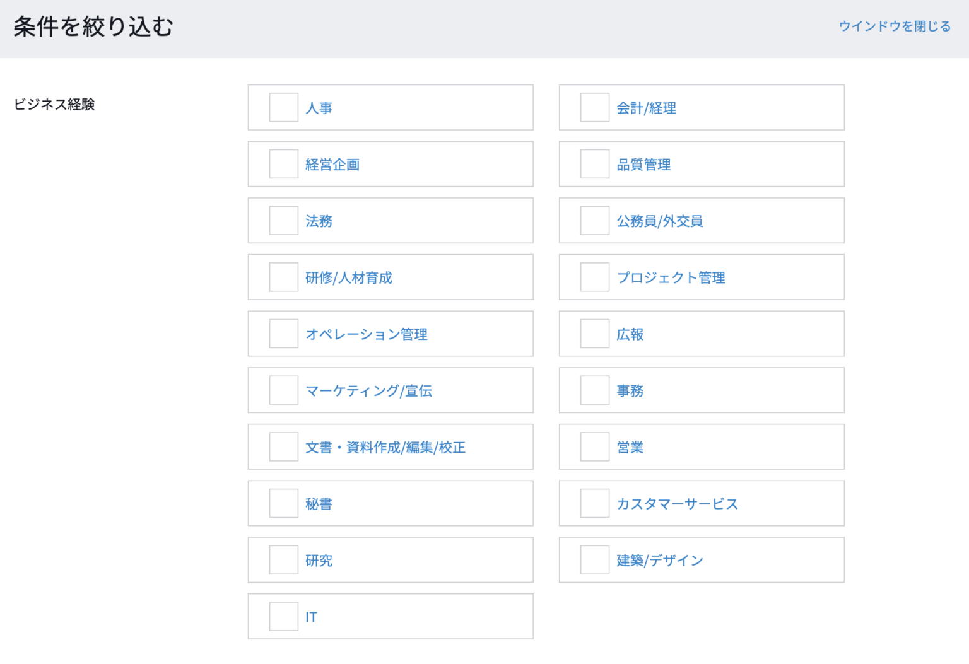Tick the オペレーション管理 checkbox
Screen dimensions: 969x664
tap(283, 334)
